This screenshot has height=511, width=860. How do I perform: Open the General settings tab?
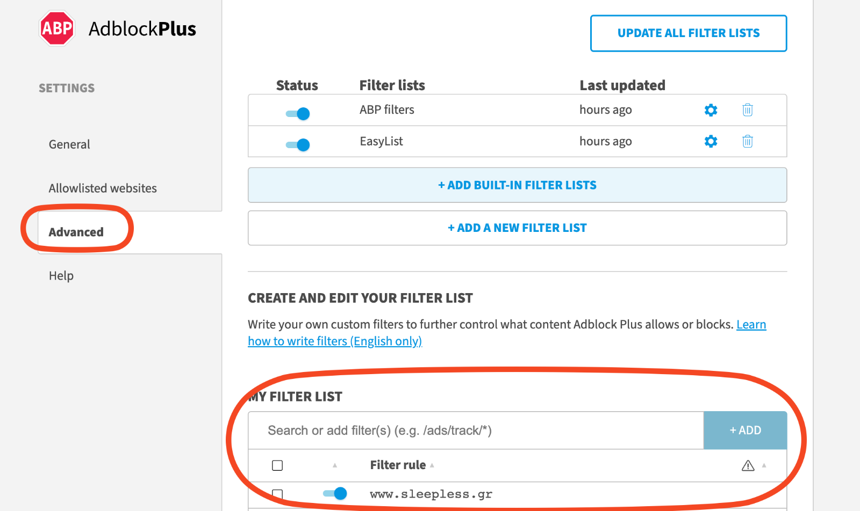coord(69,144)
